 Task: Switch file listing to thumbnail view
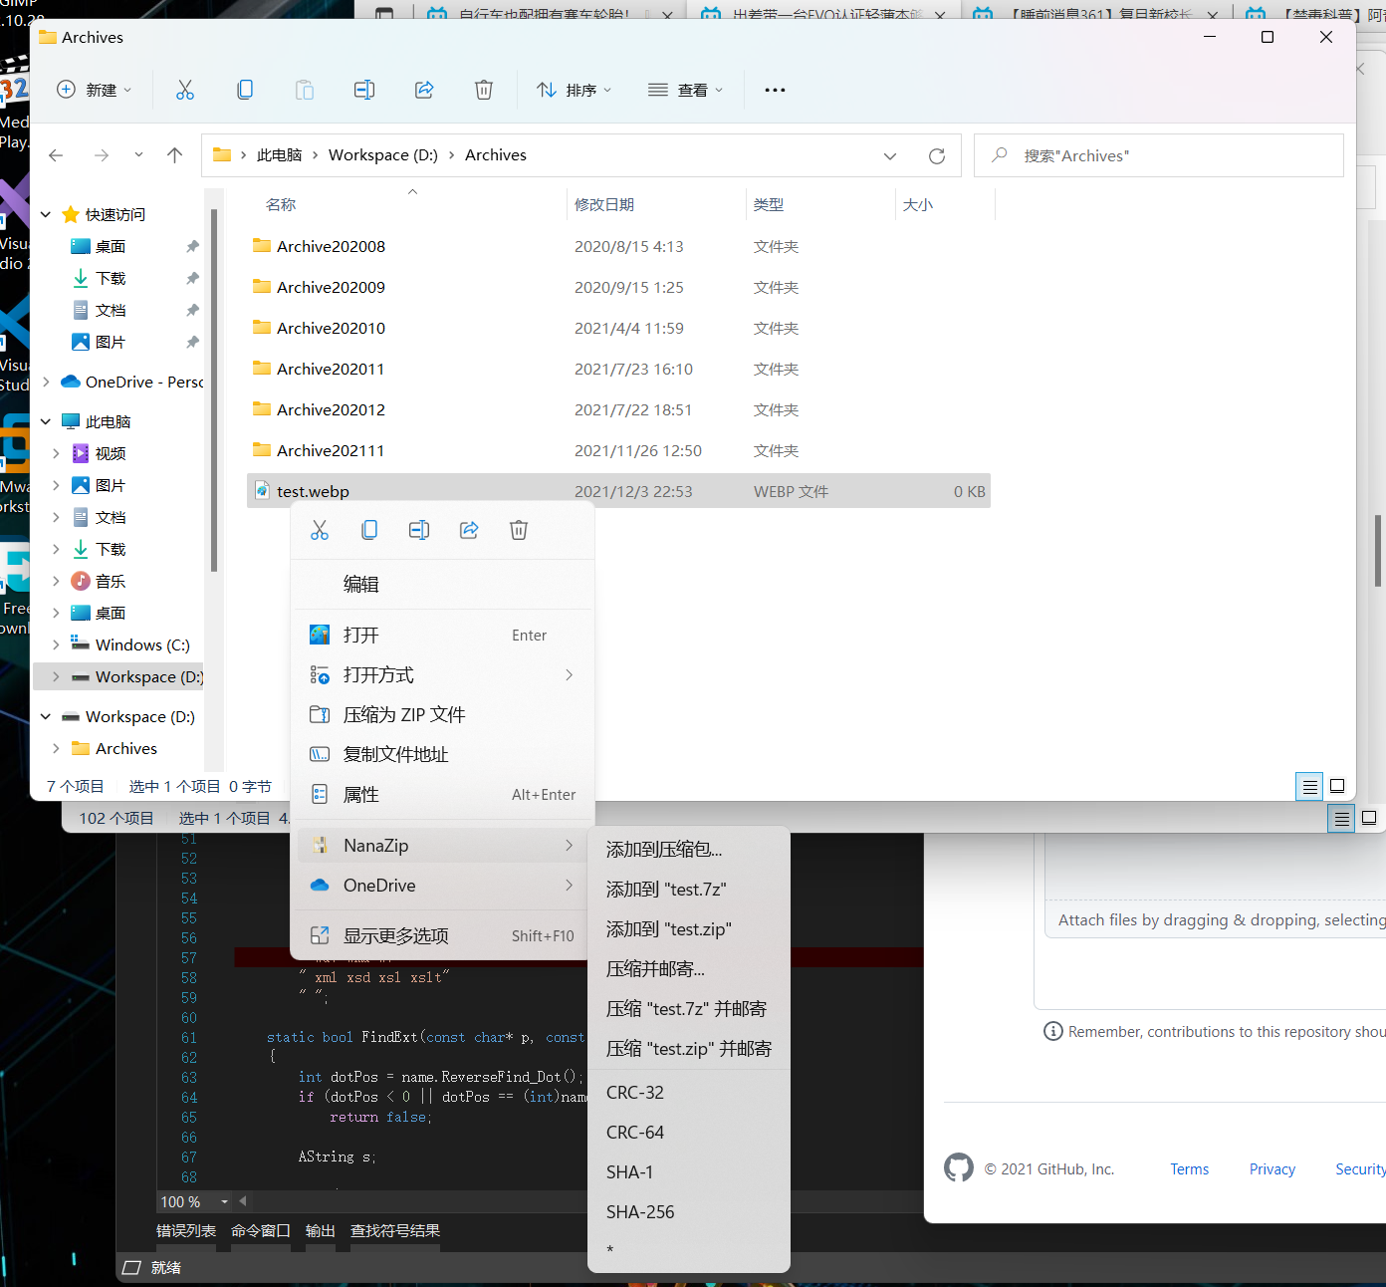(1338, 786)
